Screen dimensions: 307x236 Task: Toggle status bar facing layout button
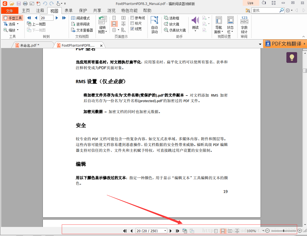pyautogui.click(x=230, y=231)
